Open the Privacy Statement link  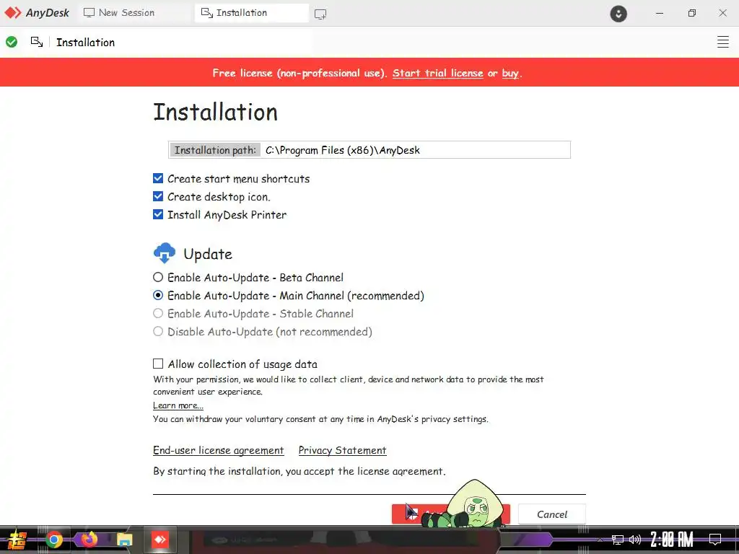342,450
